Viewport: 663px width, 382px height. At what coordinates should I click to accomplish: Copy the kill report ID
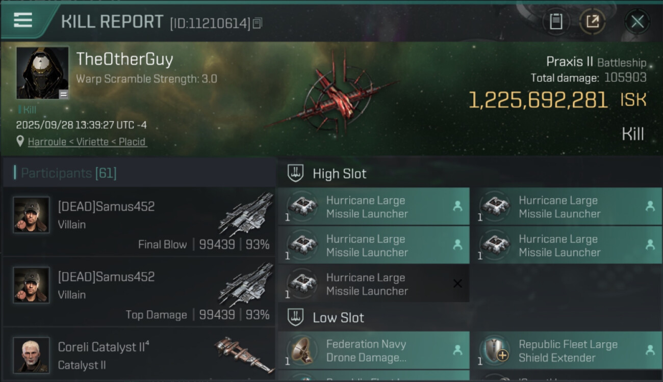pyautogui.click(x=258, y=23)
